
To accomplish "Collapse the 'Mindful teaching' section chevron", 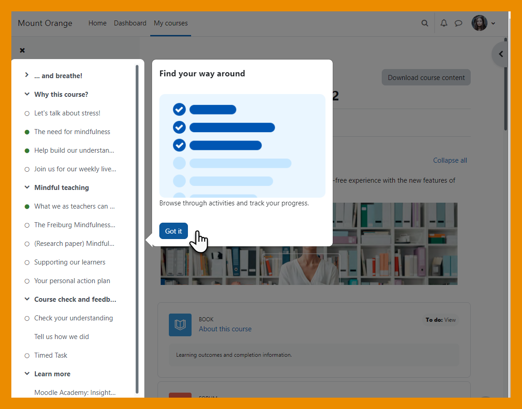I will point(27,188).
